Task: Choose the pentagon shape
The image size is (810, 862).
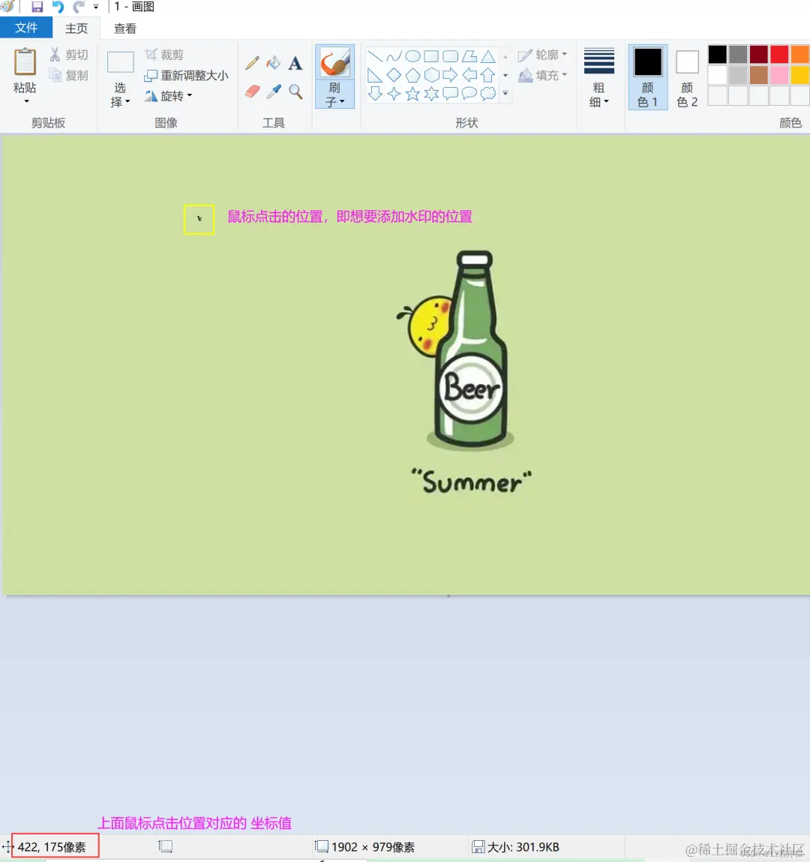Action: (412, 75)
